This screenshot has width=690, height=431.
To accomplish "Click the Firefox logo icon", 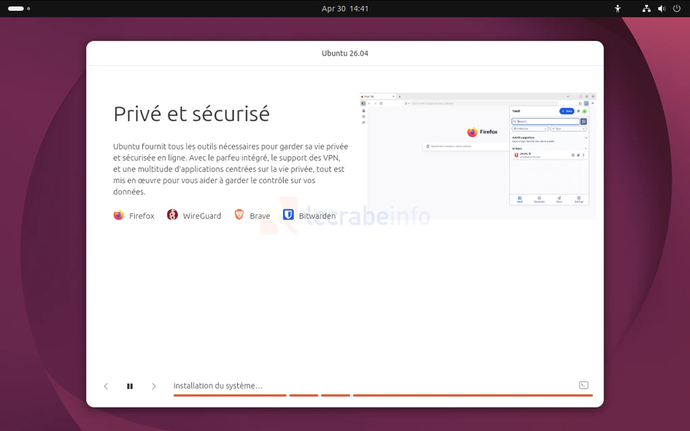I will (x=119, y=215).
